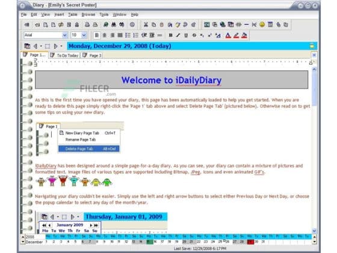Select the Page 1 tab

(35, 55)
